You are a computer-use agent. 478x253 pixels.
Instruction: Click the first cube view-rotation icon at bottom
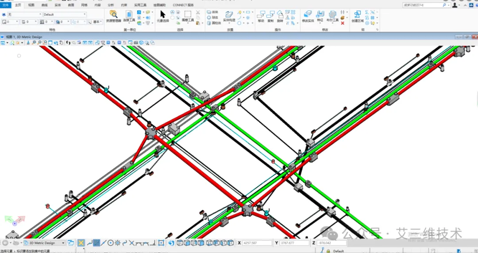coord(180,243)
